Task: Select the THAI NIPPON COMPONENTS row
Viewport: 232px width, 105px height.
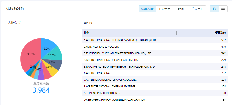Action: click(155, 93)
